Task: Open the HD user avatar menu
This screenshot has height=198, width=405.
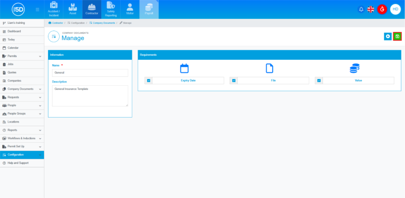Action: click(x=395, y=9)
